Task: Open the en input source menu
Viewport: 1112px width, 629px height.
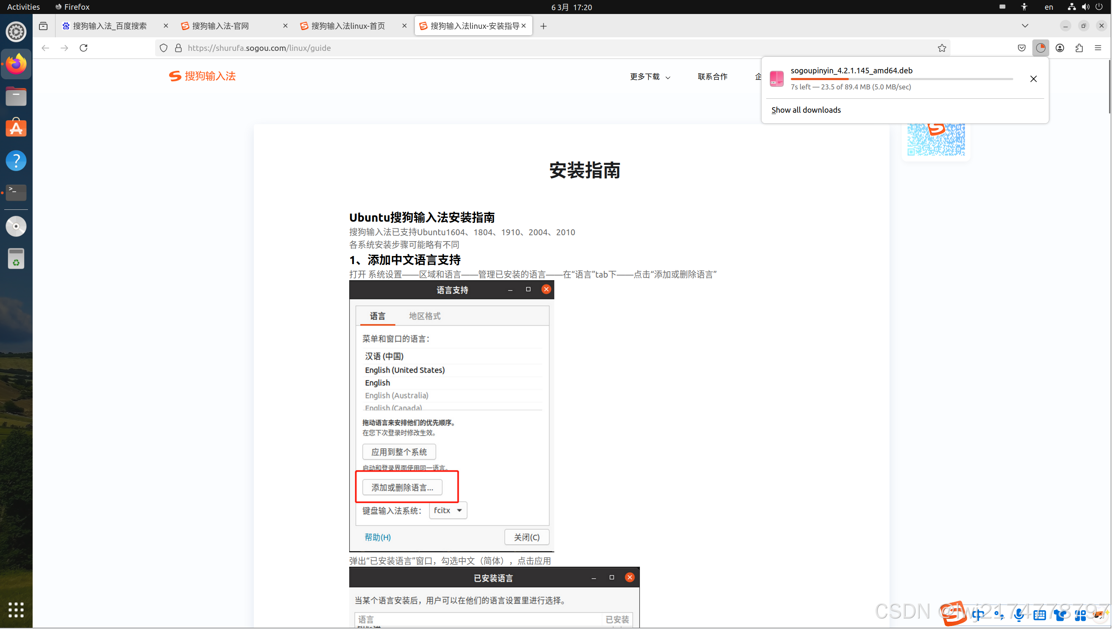Action: pos(1049,7)
